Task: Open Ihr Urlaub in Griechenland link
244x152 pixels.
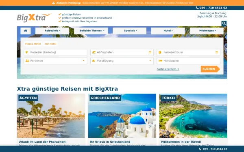Action: tap(110, 142)
